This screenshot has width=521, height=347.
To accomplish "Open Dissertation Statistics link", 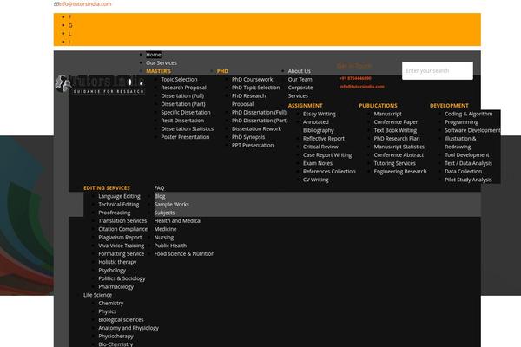I will coord(188,129).
